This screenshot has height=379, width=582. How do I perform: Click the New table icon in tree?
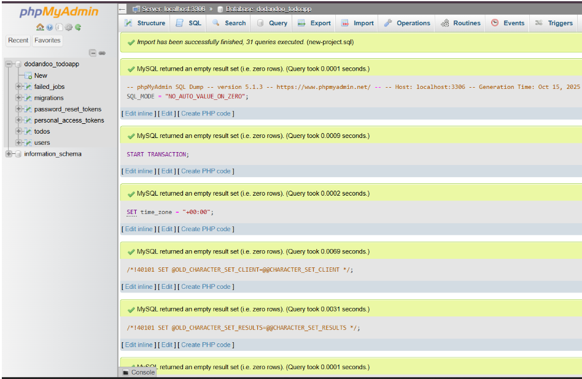(28, 75)
